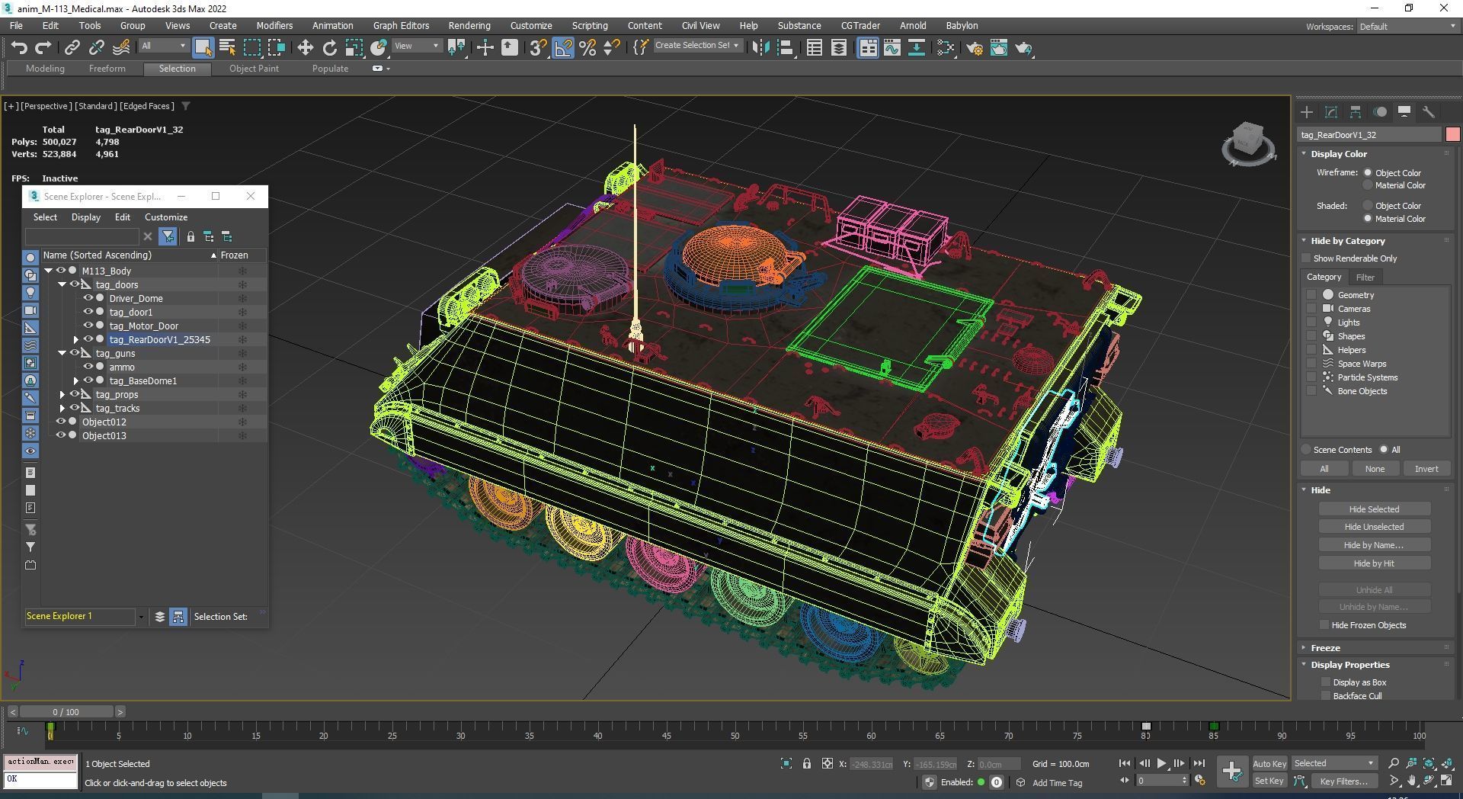Toggle the Percent Snap button
This screenshot has width=1463, height=799.
tap(587, 48)
